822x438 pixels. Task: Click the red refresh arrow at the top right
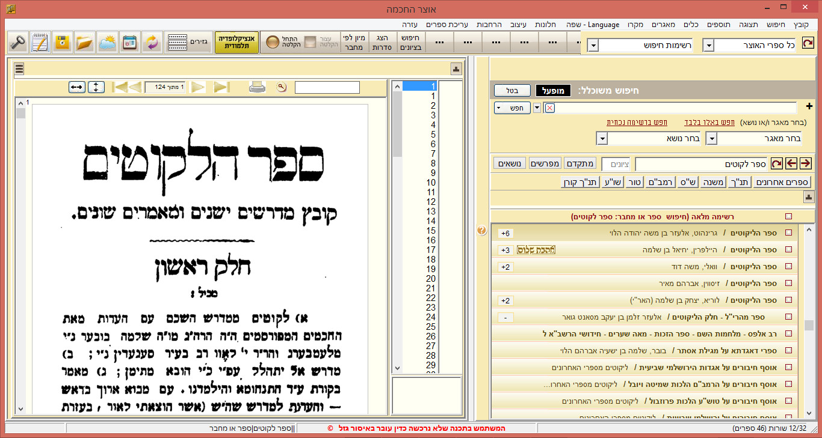click(808, 42)
